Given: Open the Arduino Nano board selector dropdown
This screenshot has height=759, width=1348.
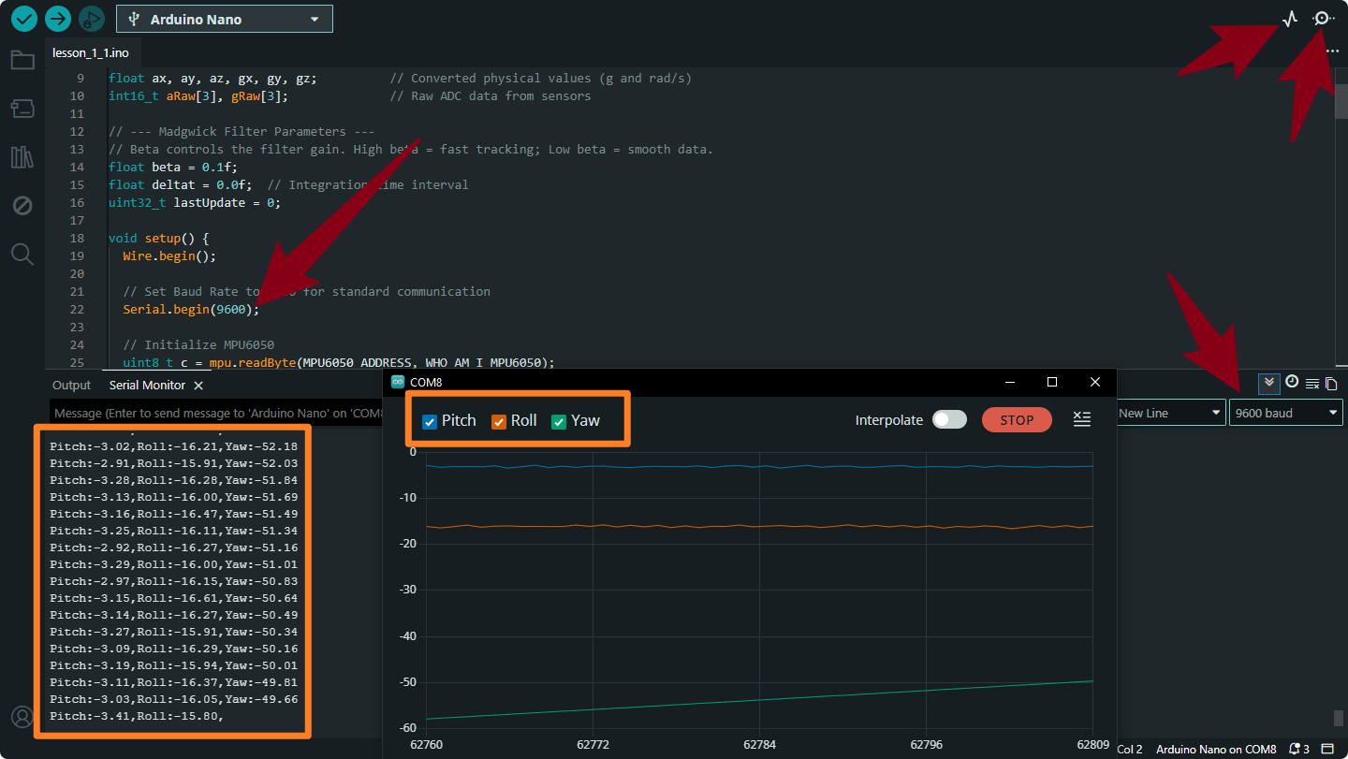Looking at the screenshot, I should (x=225, y=19).
